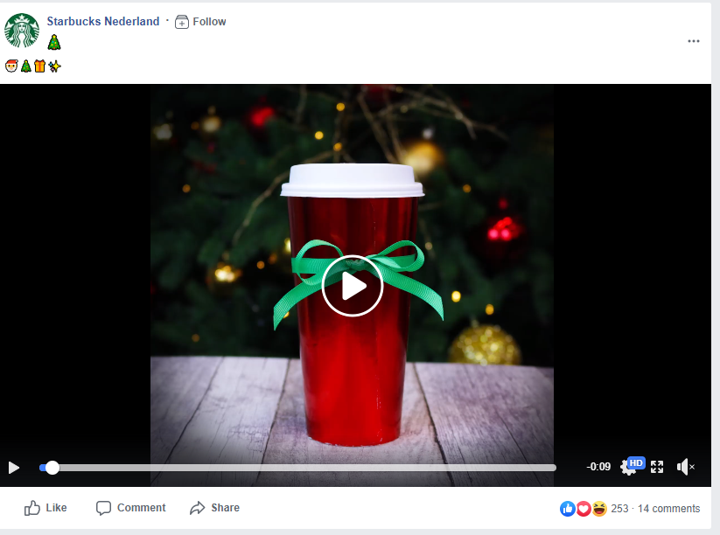
Task: Click the red cup video thumbnail
Action: tap(353, 284)
